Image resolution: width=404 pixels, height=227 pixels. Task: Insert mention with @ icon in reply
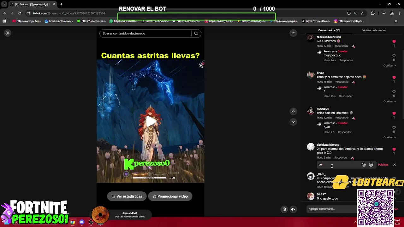(x=364, y=165)
